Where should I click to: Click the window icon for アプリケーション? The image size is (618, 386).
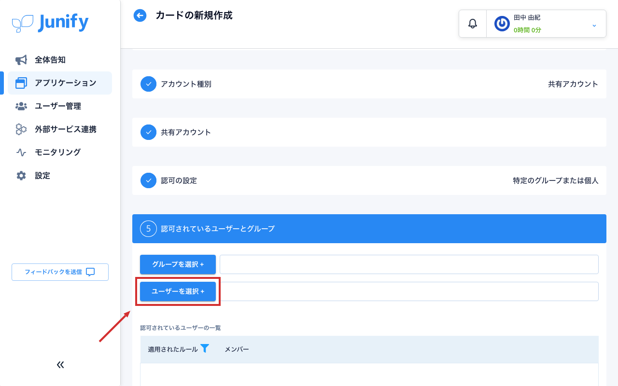(21, 83)
